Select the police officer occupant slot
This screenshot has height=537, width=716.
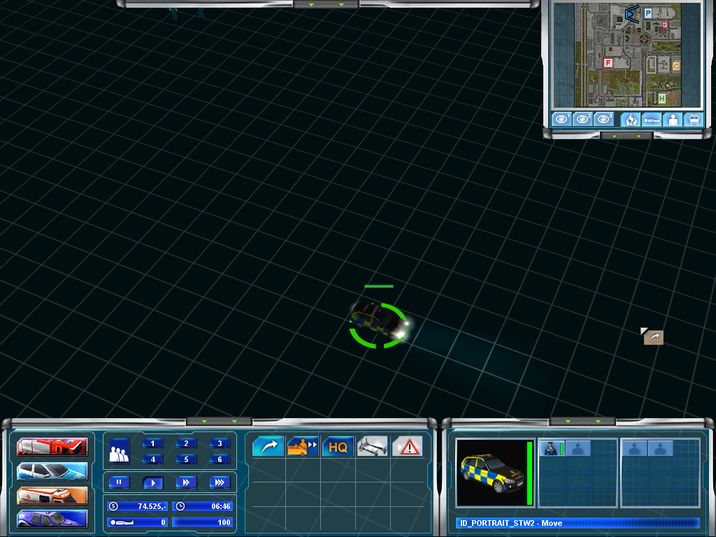coord(551,448)
